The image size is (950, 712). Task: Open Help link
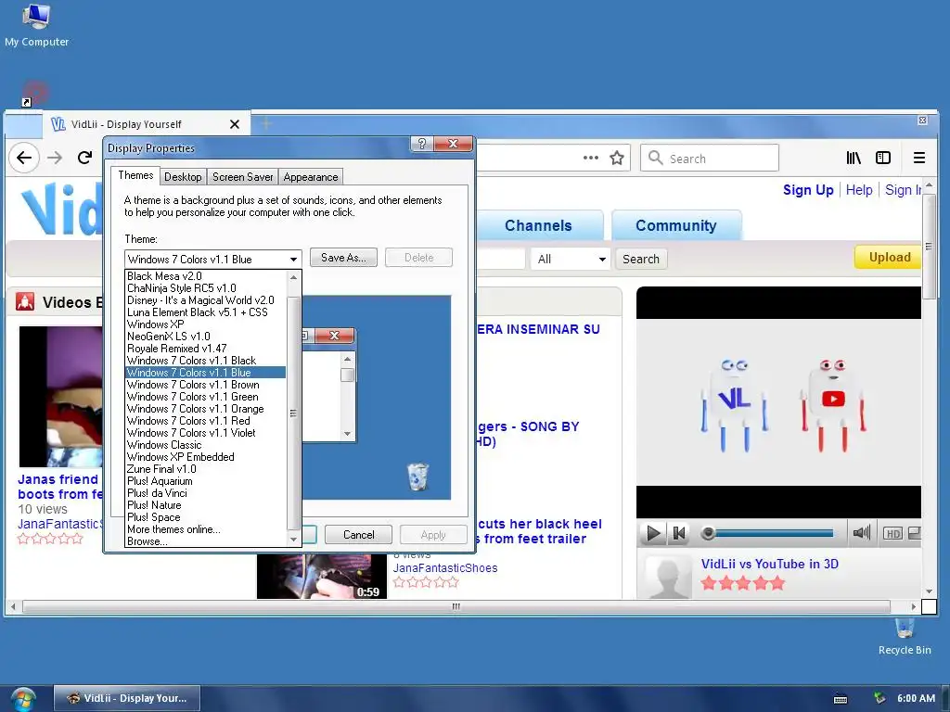pyautogui.click(x=859, y=190)
